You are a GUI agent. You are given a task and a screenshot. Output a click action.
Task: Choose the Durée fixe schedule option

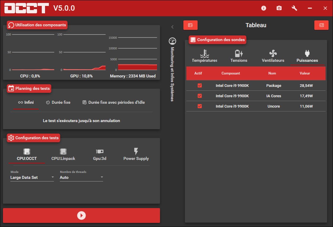coord(58,103)
